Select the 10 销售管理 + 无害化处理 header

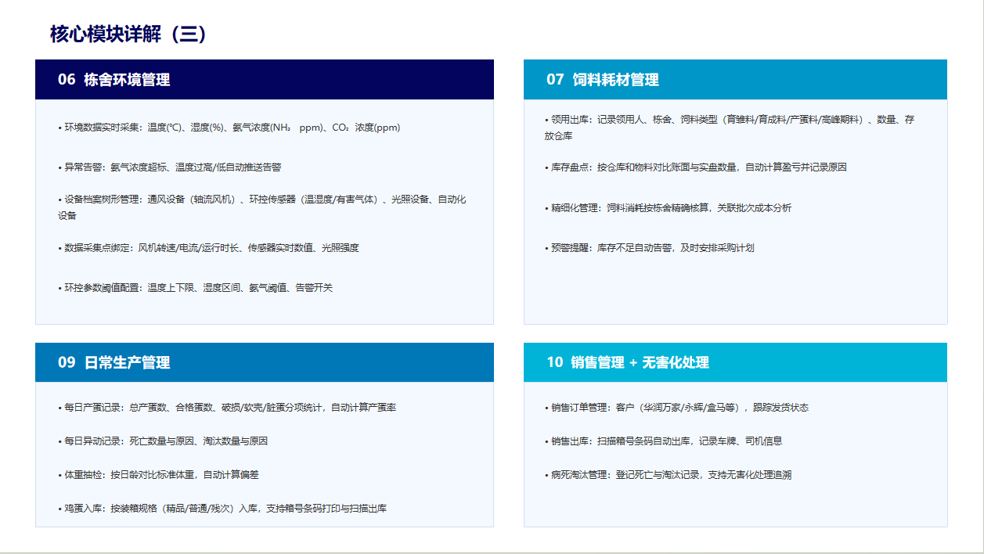click(735, 362)
